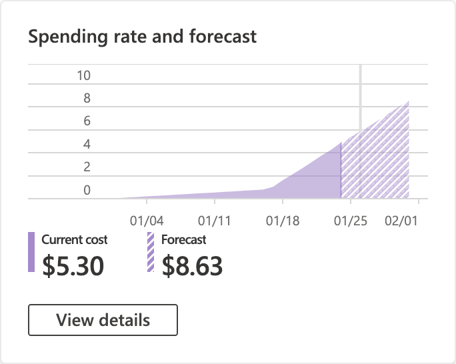Click the View details button
The image size is (456, 364).
click(x=103, y=320)
